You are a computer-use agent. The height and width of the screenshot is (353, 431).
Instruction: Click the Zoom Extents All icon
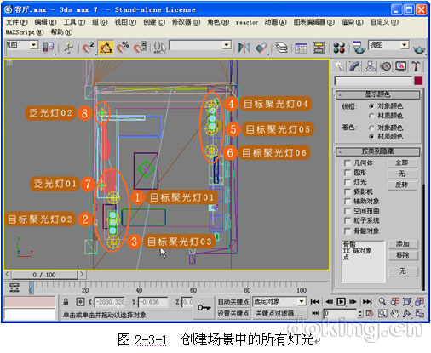(420, 301)
